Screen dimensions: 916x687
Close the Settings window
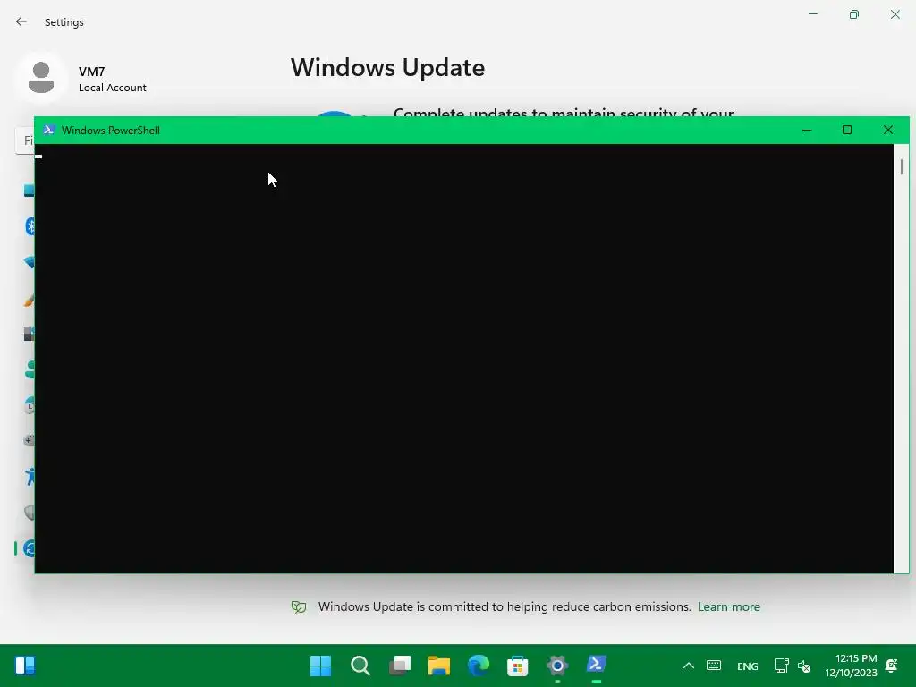(895, 14)
